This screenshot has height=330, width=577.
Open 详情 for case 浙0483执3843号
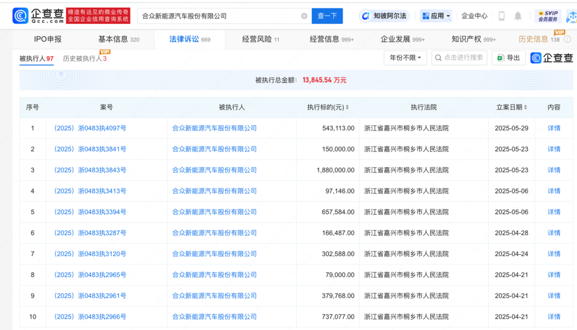(x=554, y=170)
